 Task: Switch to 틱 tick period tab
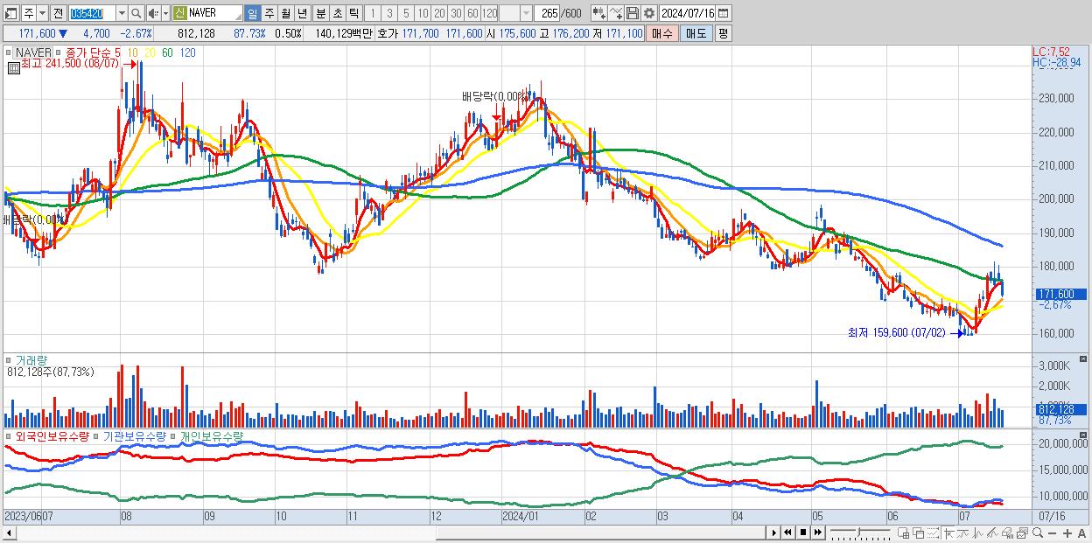click(x=353, y=14)
